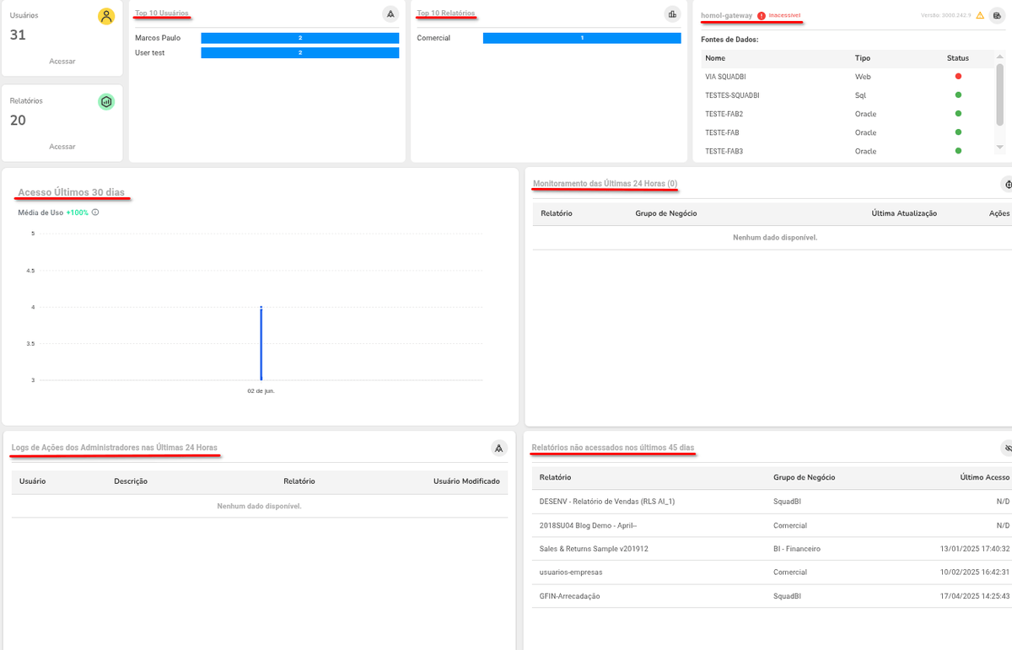
Task: Click the Marcos Paulo blue usage bar
Action: (299, 38)
